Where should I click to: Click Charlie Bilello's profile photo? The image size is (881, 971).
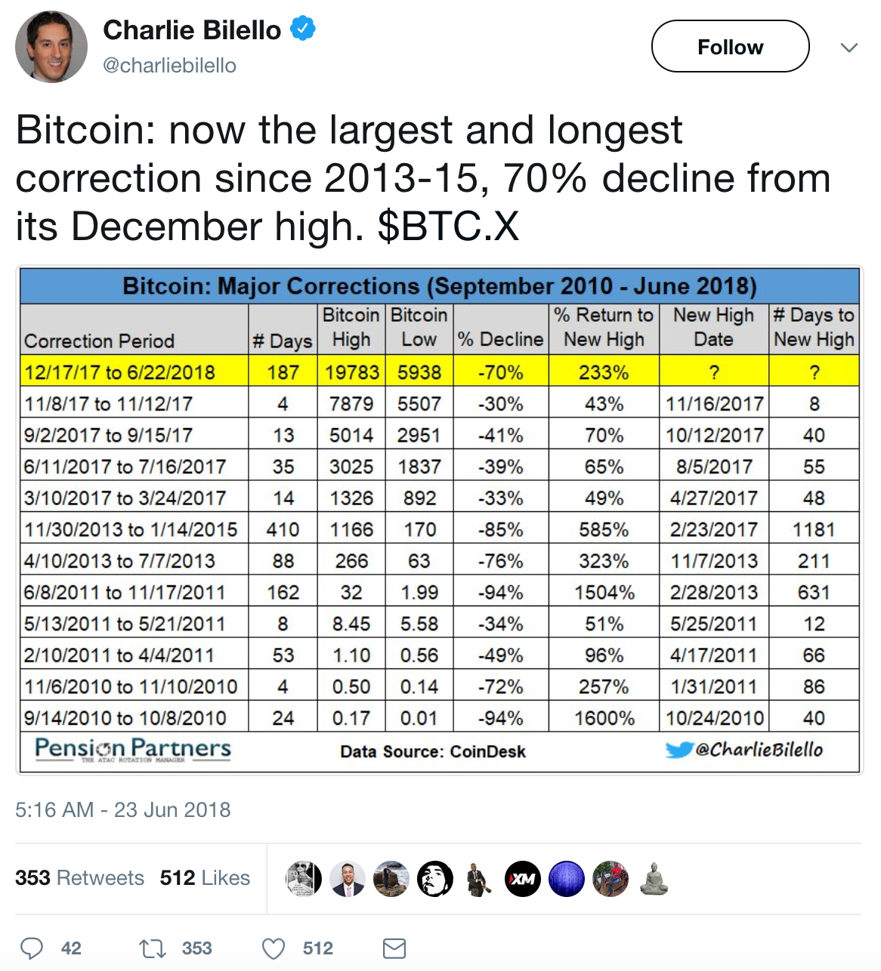click(51, 46)
